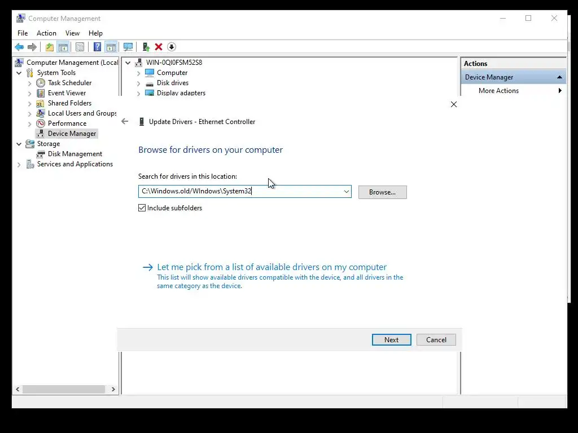Viewport: 578px width, 433px height.
Task: Select Computer Management (Local) root node
Action: (72, 63)
